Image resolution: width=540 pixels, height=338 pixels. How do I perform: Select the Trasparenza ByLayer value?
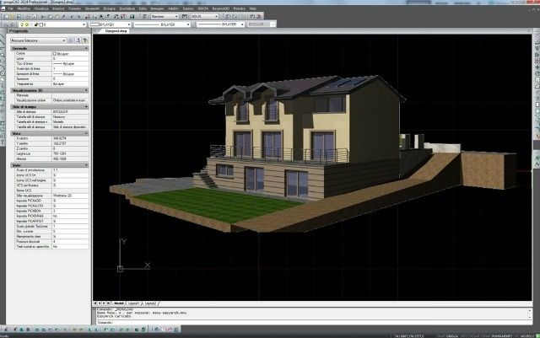coord(70,84)
